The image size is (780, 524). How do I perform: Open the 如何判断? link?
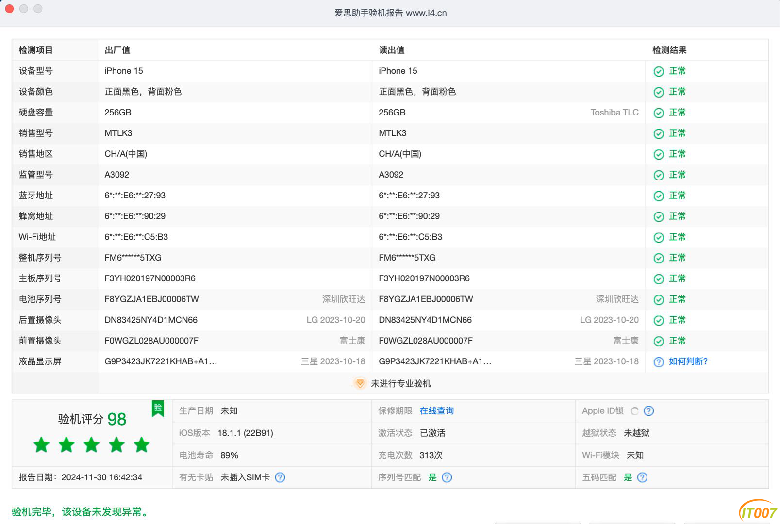click(688, 361)
